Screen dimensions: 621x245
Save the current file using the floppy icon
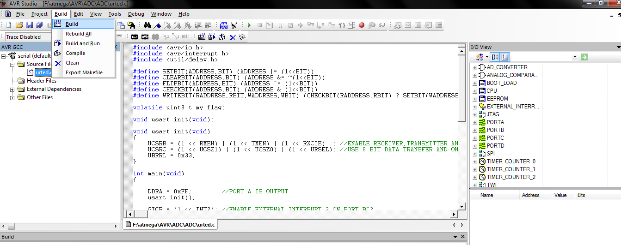tap(29, 25)
